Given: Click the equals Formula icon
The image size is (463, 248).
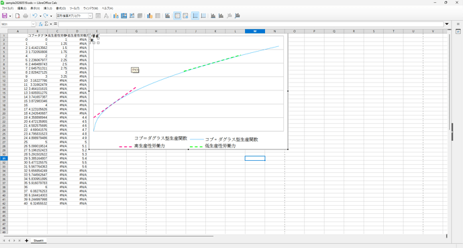Looking at the screenshot, I should click(x=55, y=24).
